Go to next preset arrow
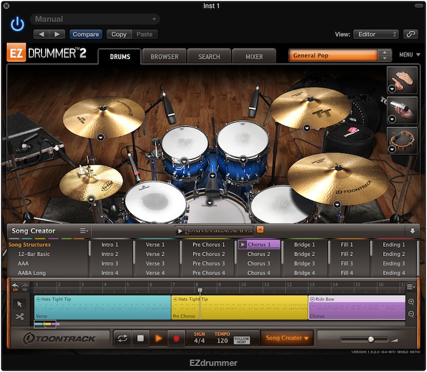Screen dimensions: 427x372 point(57,34)
